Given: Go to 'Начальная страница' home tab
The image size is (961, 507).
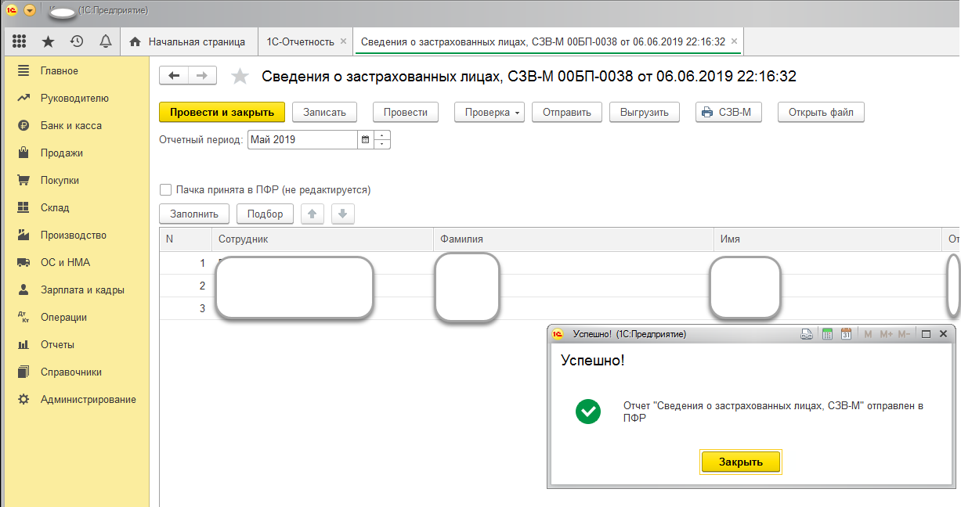Looking at the screenshot, I should click(x=187, y=41).
